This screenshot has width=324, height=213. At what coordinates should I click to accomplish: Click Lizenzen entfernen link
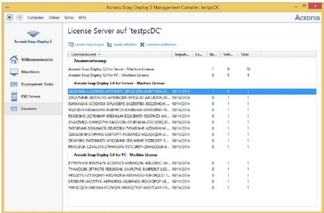161,44
